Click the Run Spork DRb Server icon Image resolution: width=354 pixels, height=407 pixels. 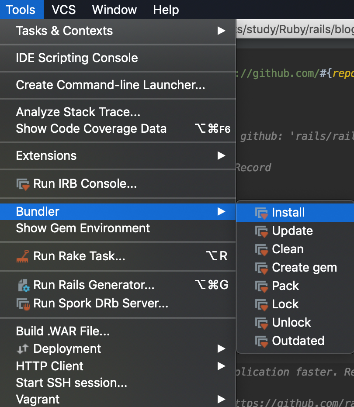coord(23,303)
